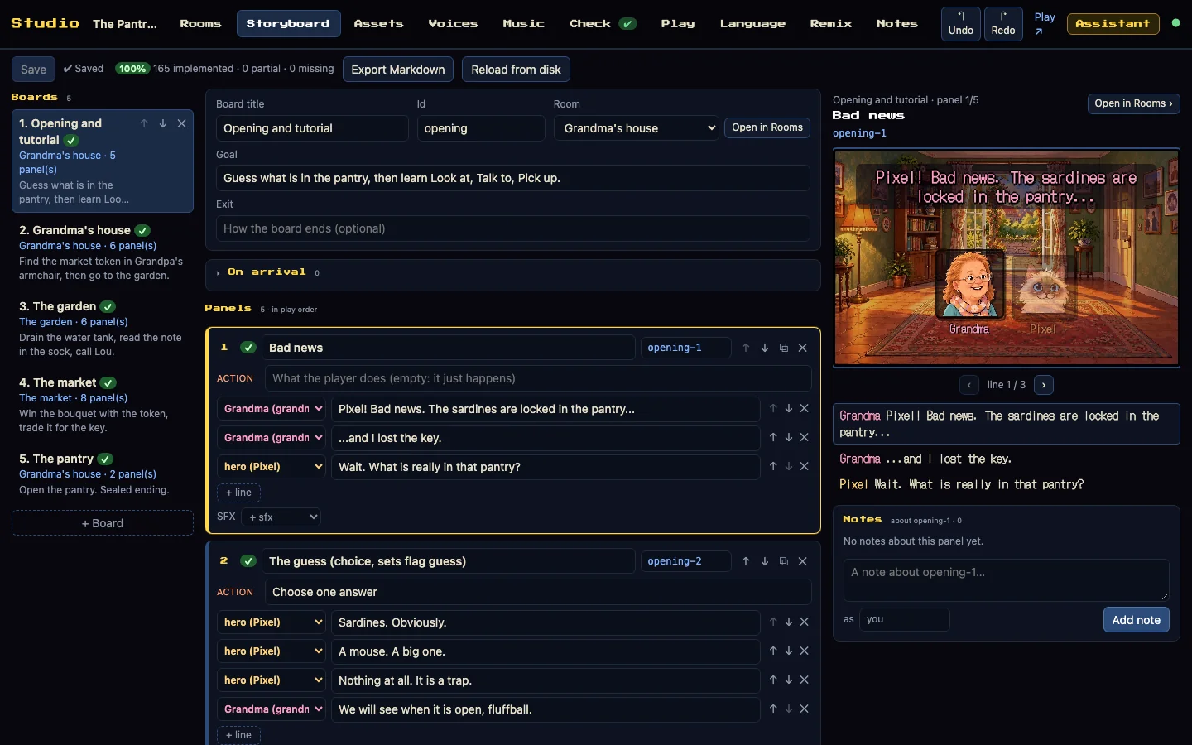Open the SFX dropdown
This screenshot has height=745, width=1192.
click(x=281, y=517)
